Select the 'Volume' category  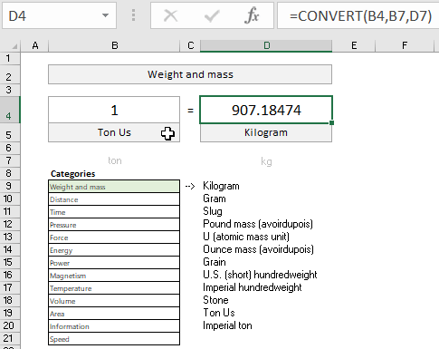pos(114,301)
